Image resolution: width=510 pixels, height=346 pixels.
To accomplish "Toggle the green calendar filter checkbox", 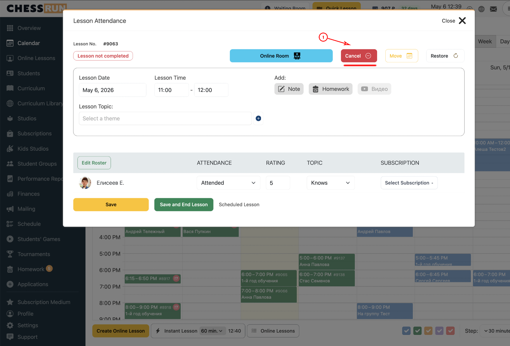I will coord(417,331).
